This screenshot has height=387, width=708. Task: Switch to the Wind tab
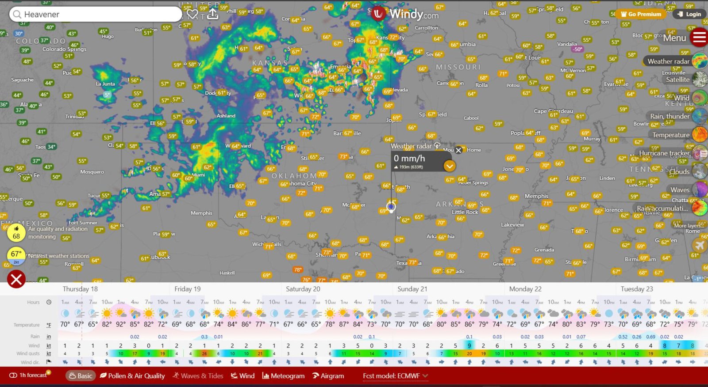point(242,376)
